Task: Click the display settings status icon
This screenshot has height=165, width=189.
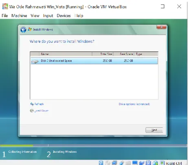Action: [135, 163]
